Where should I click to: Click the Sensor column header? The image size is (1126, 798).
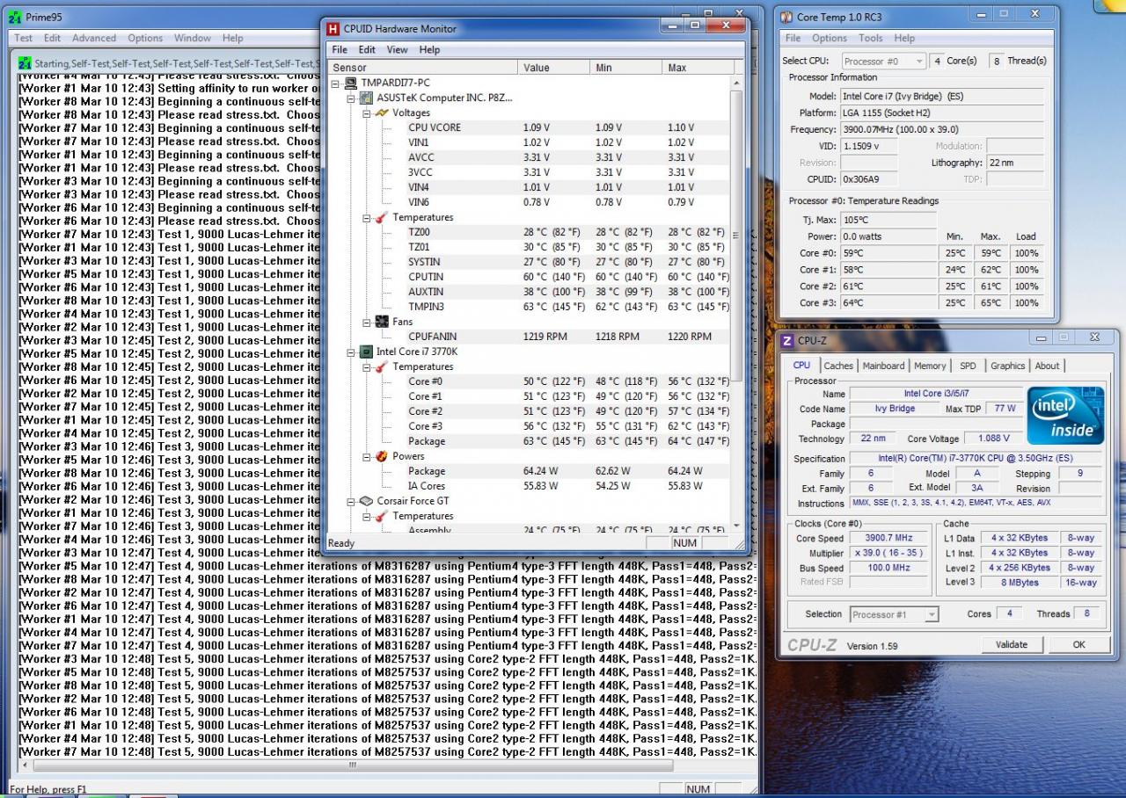422,68
